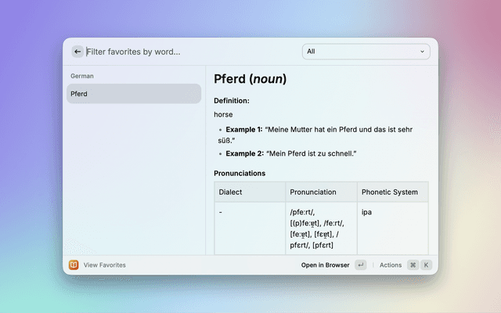Click the Pferd (noun) heading
Screen dimensions: 501x313
[x=250, y=79]
